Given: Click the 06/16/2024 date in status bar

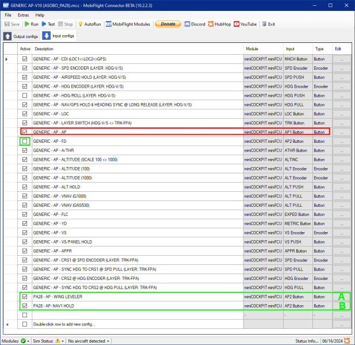Looking at the screenshot, I should [x=333, y=341].
